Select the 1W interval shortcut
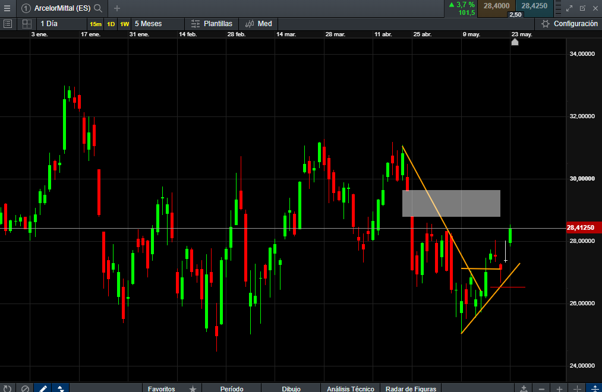This screenshot has height=392, width=602. 124,24
